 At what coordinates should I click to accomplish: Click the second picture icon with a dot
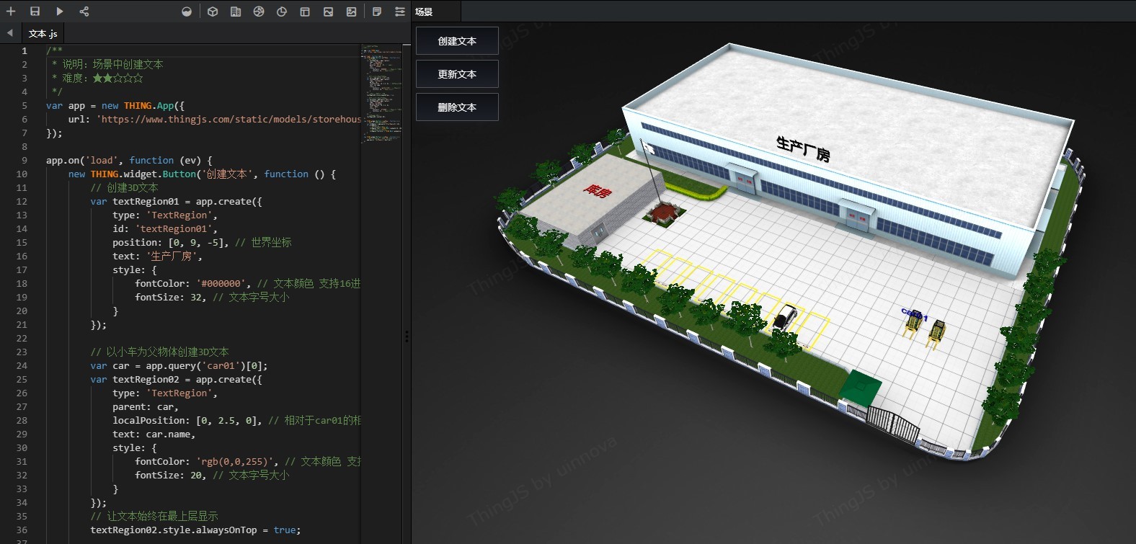351,12
